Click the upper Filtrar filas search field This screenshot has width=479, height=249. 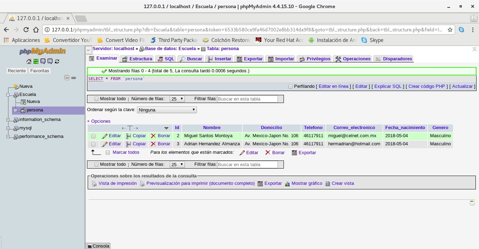pos(247,99)
